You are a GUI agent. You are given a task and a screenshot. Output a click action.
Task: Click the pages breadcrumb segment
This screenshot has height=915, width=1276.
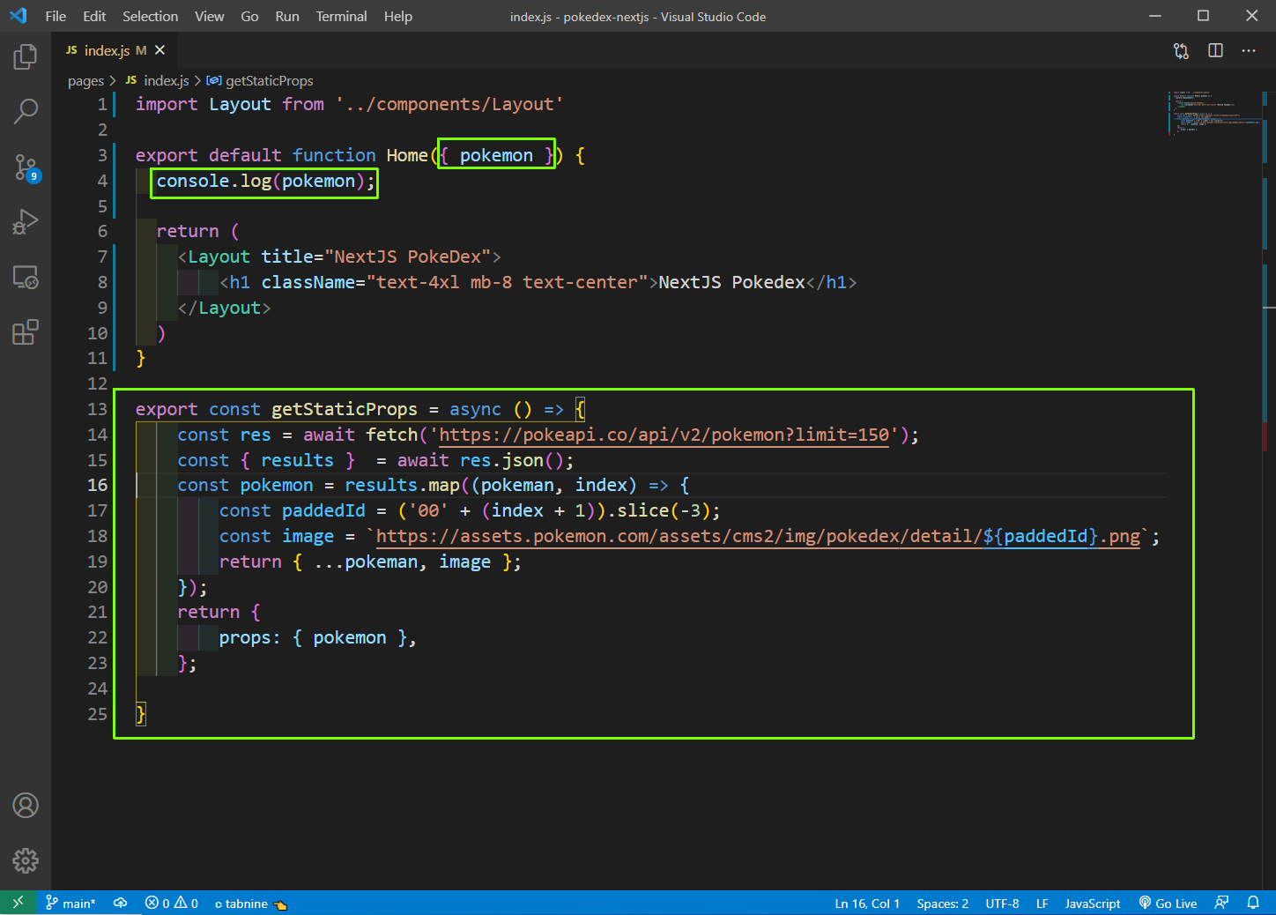pyautogui.click(x=85, y=80)
